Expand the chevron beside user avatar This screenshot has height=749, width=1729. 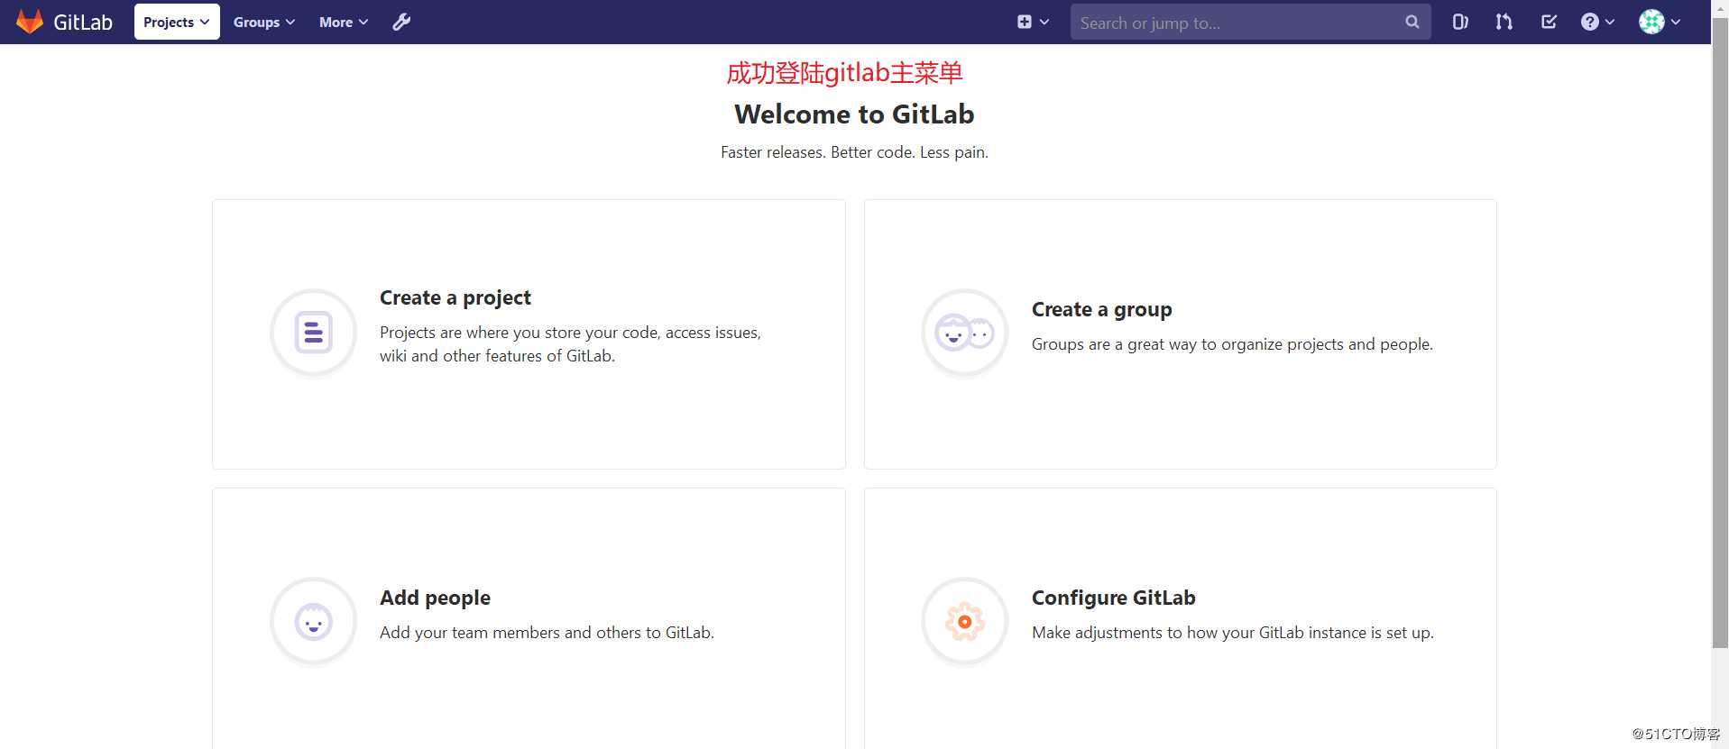pos(1676,22)
